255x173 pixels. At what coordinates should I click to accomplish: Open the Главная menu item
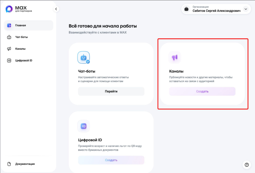pos(20,25)
